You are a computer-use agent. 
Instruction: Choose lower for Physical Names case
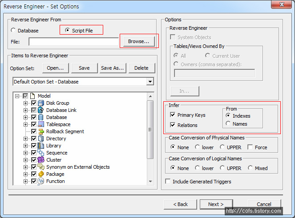click(x=198, y=147)
